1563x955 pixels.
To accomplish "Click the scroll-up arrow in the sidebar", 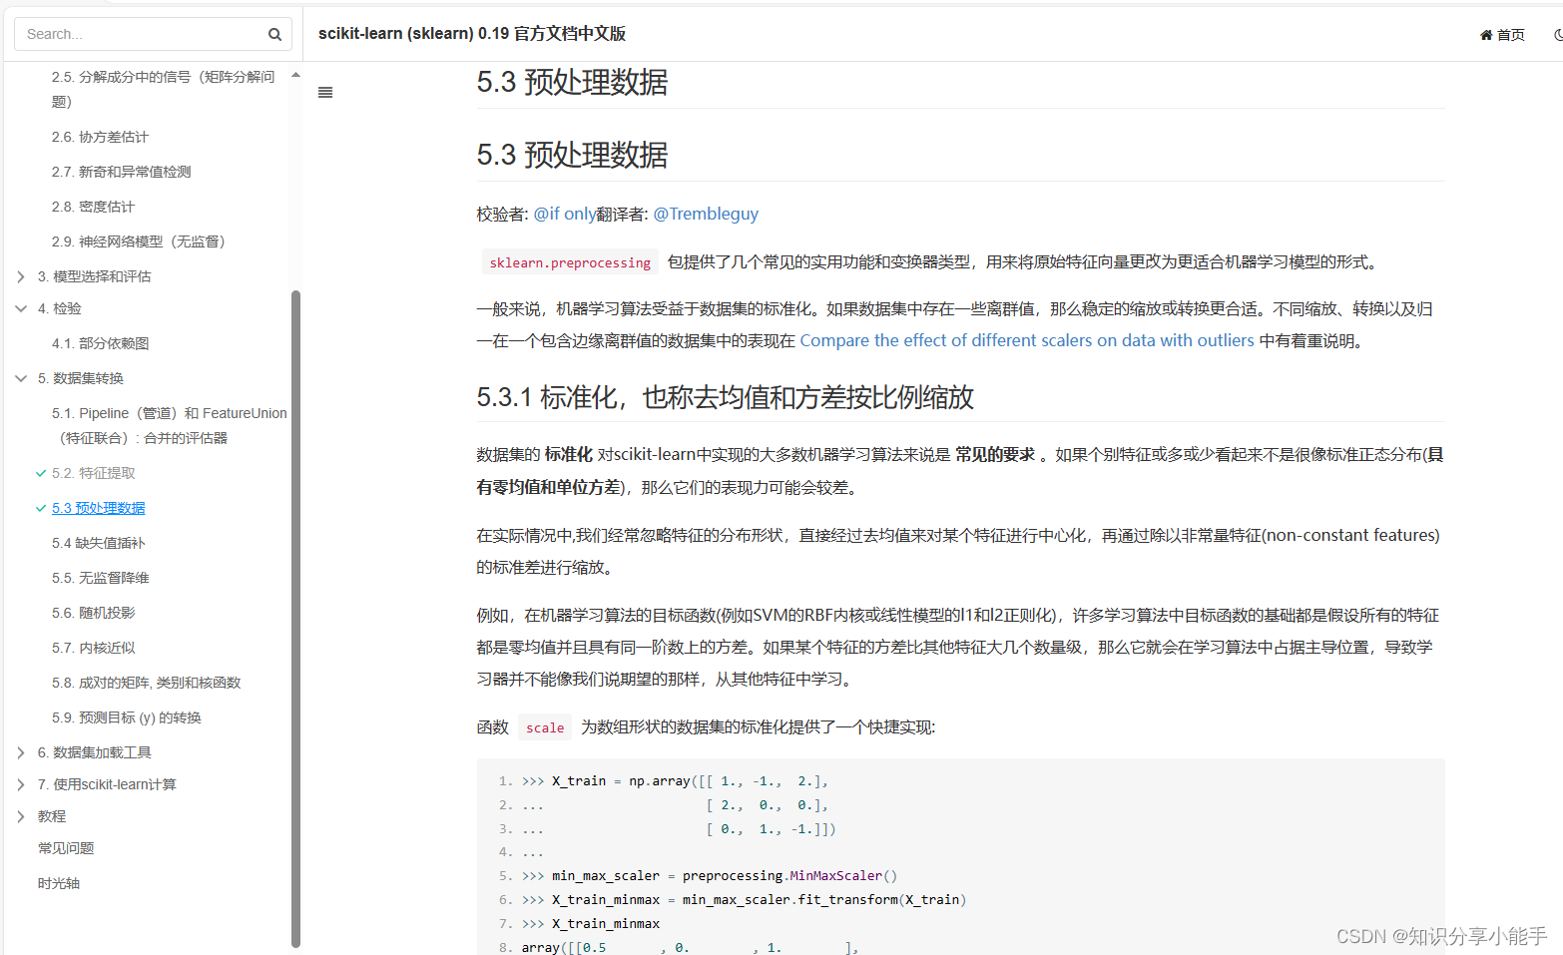I will pyautogui.click(x=295, y=75).
